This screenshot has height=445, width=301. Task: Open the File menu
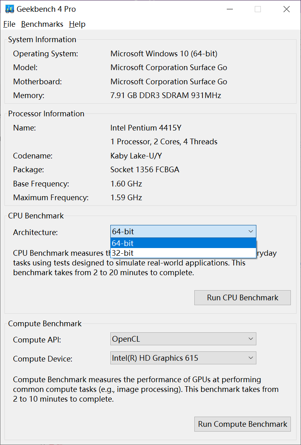pyautogui.click(x=9, y=24)
